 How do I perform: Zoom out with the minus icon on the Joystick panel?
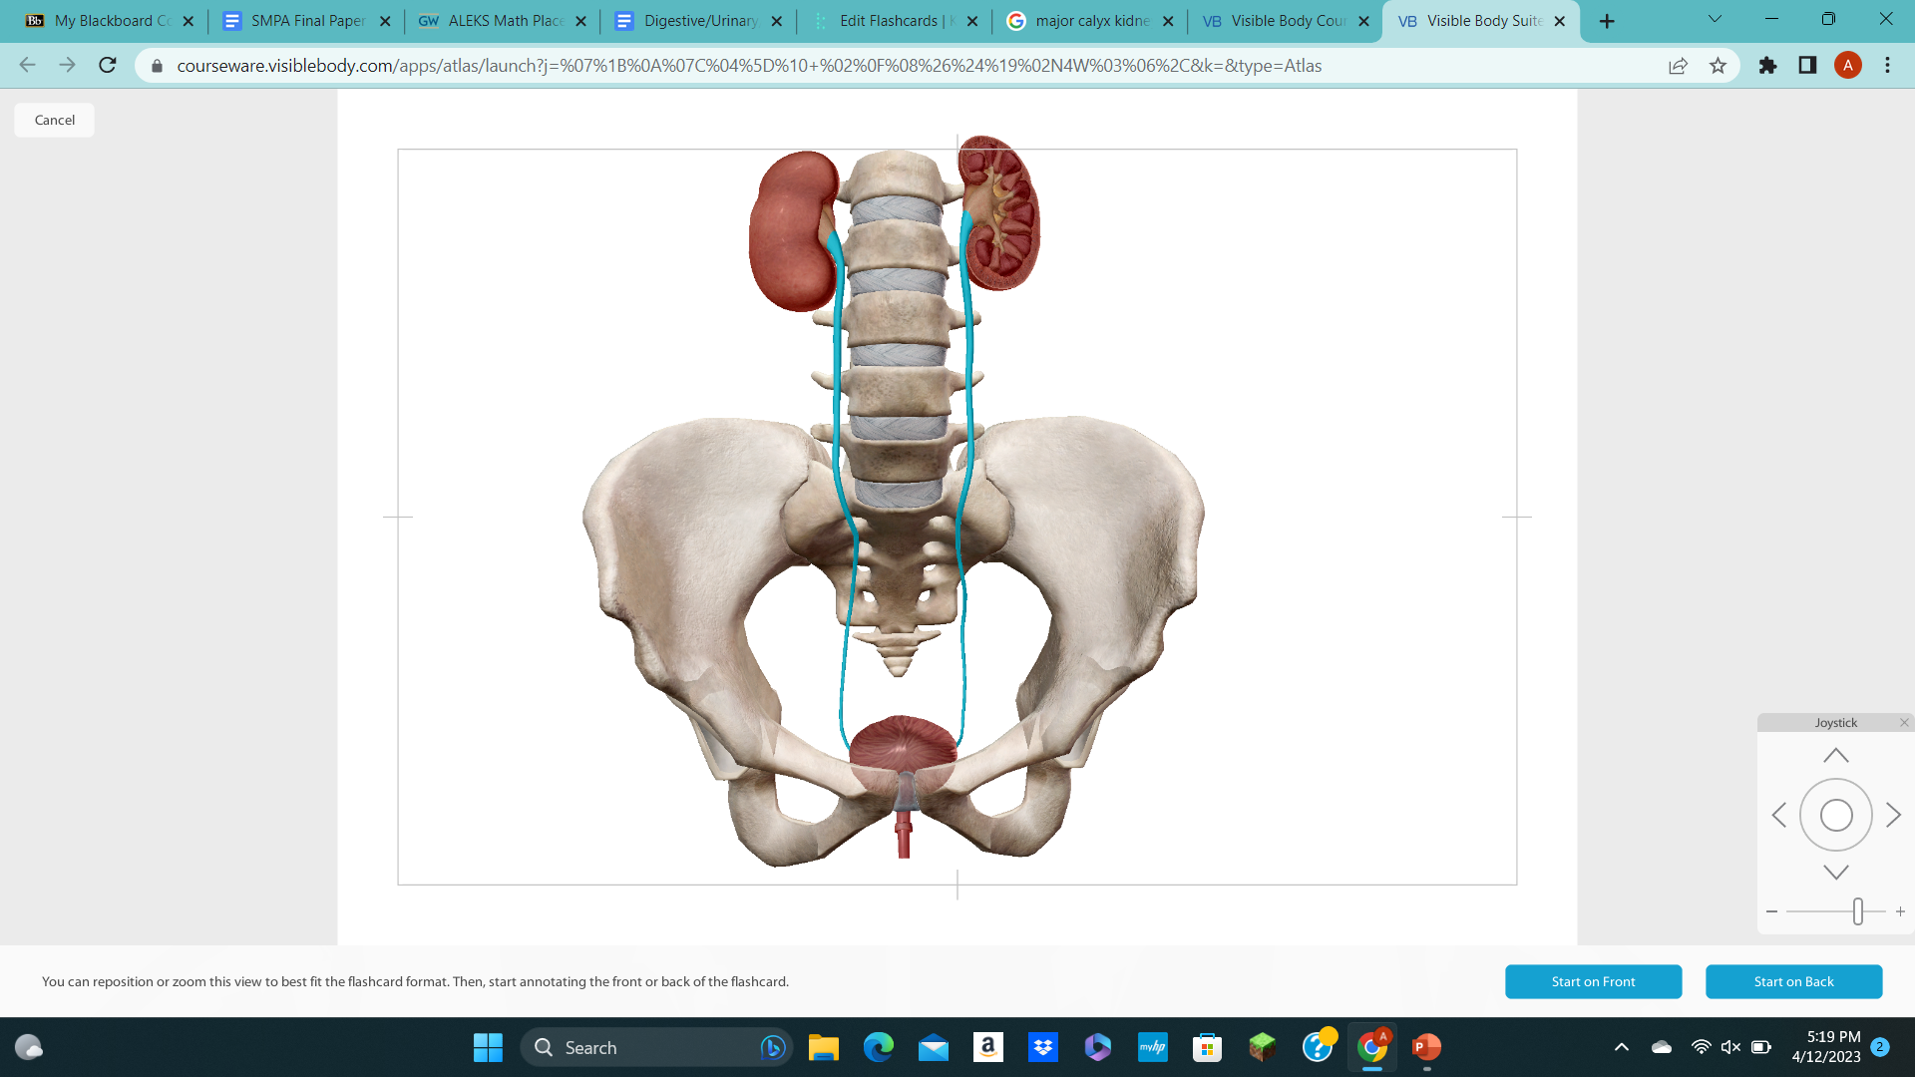click(1771, 910)
